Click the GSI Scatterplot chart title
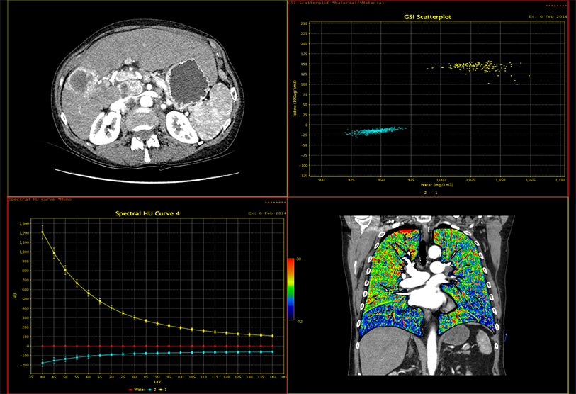Image resolution: width=576 pixels, height=394 pixels. point(428,17)
